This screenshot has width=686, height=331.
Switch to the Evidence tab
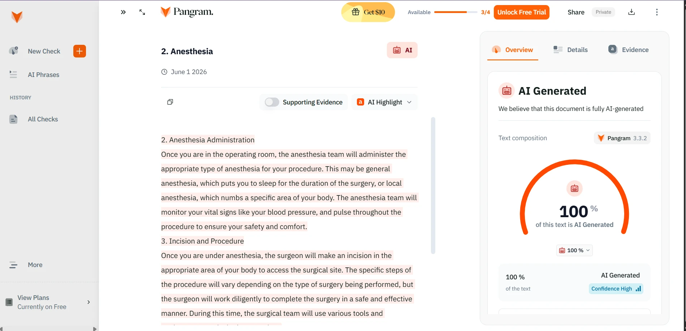[629, 50]
